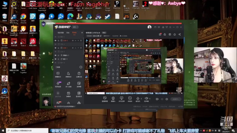Open the 弹幕秀 danmaku show tool
Image resolution: width=237 pixels, height=133 pixels.
pos(68,94)
